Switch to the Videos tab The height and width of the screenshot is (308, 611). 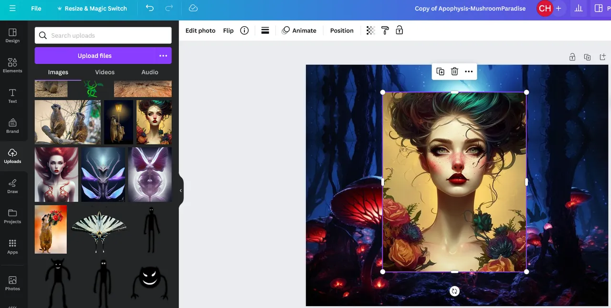(x=105, y=72)
